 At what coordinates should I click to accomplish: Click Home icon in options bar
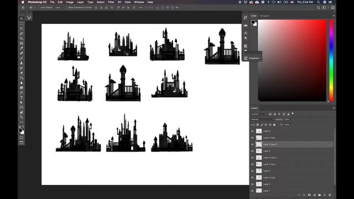click(x=23, y=7)
